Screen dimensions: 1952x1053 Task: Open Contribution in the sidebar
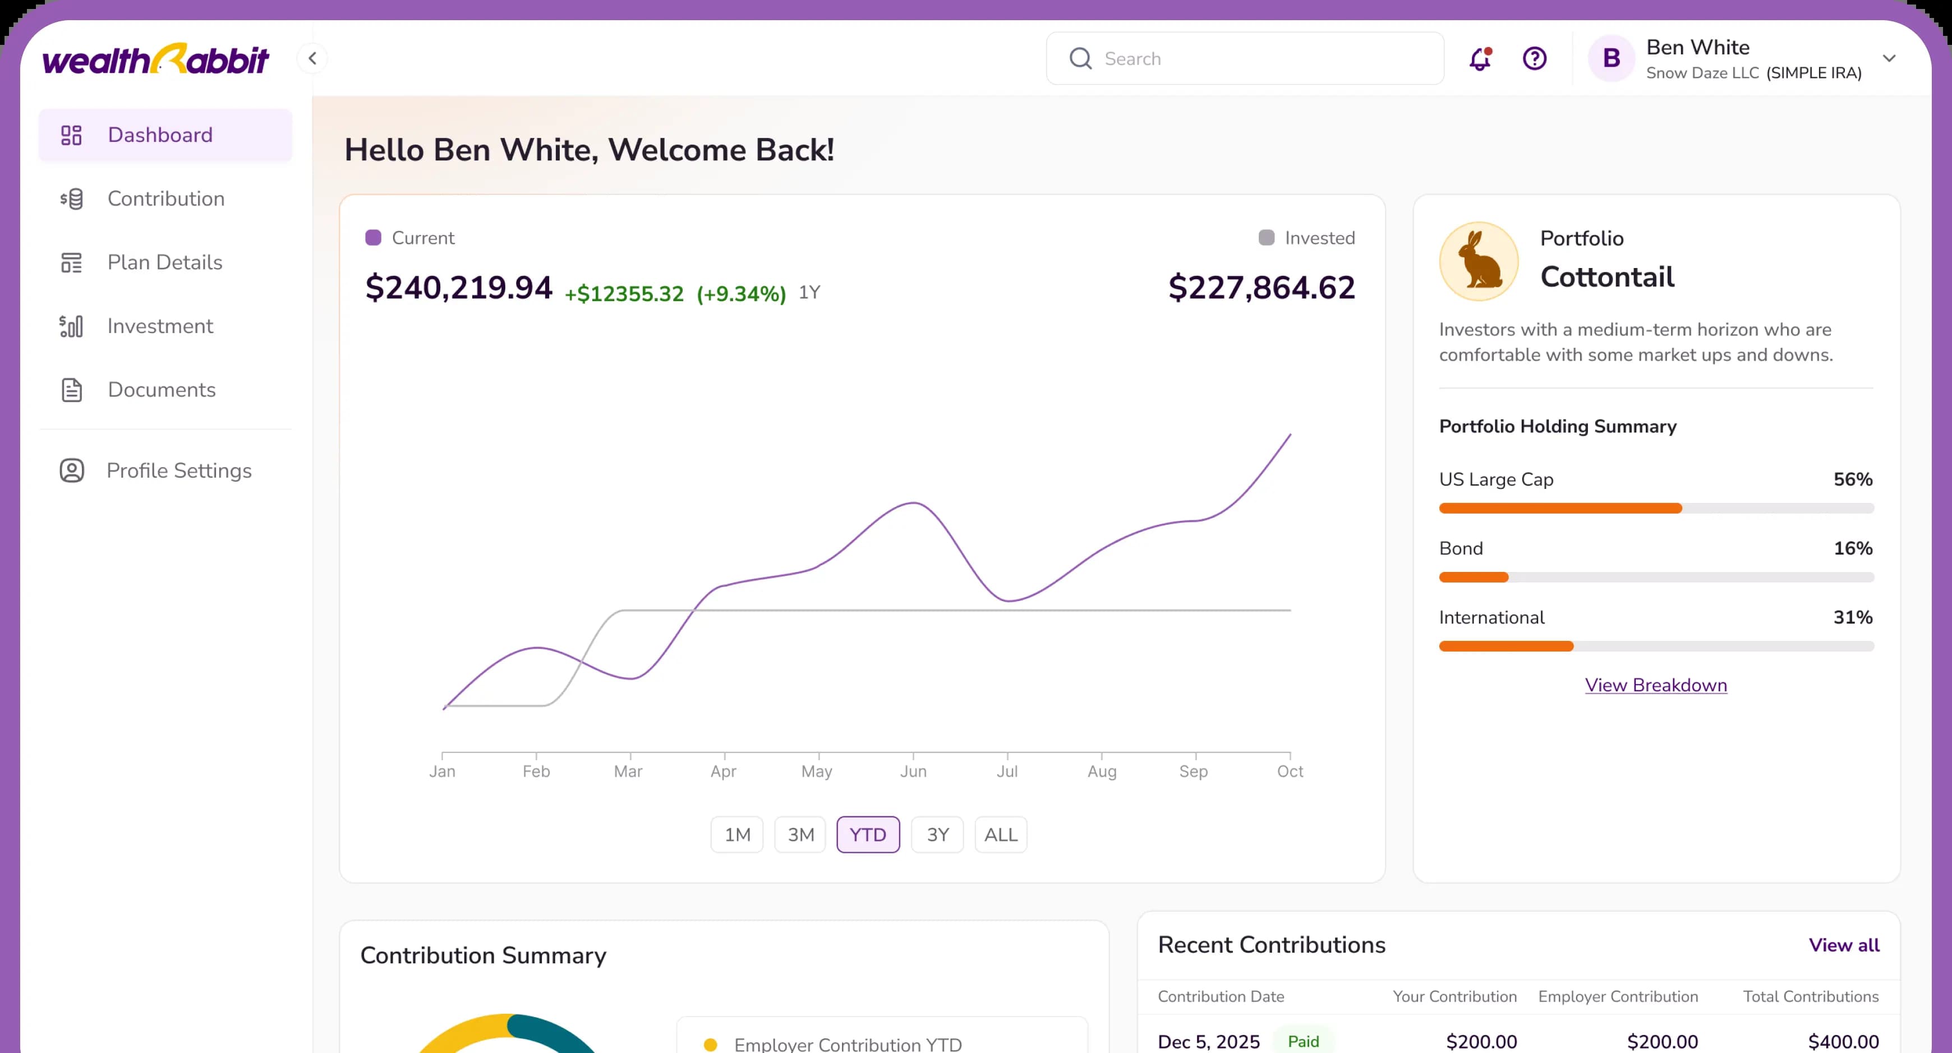click(x=165, y=198)
